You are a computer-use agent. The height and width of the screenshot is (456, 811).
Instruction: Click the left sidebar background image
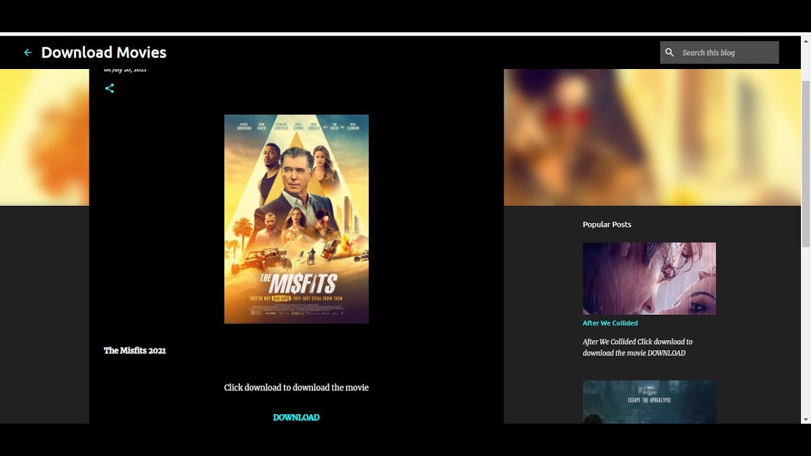coord(44,136)
